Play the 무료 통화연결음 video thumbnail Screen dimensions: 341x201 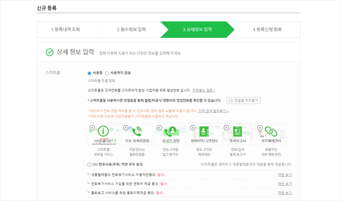coord(137,134)
